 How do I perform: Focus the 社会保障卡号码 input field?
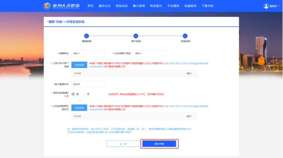coord(150,53)
